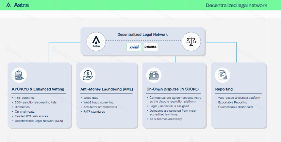Click the 'Anti-Money Laundering (AML)' heading

107,89
